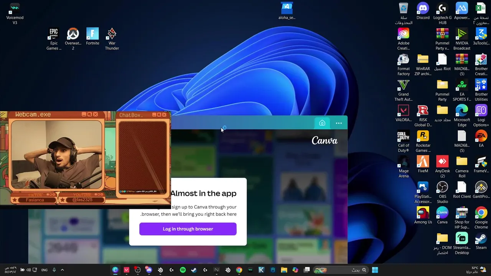The height and width of the screenshot is (276, 491).
Task: Select Brother Utilities desktop icon
Action: click(x=481, y=90)
